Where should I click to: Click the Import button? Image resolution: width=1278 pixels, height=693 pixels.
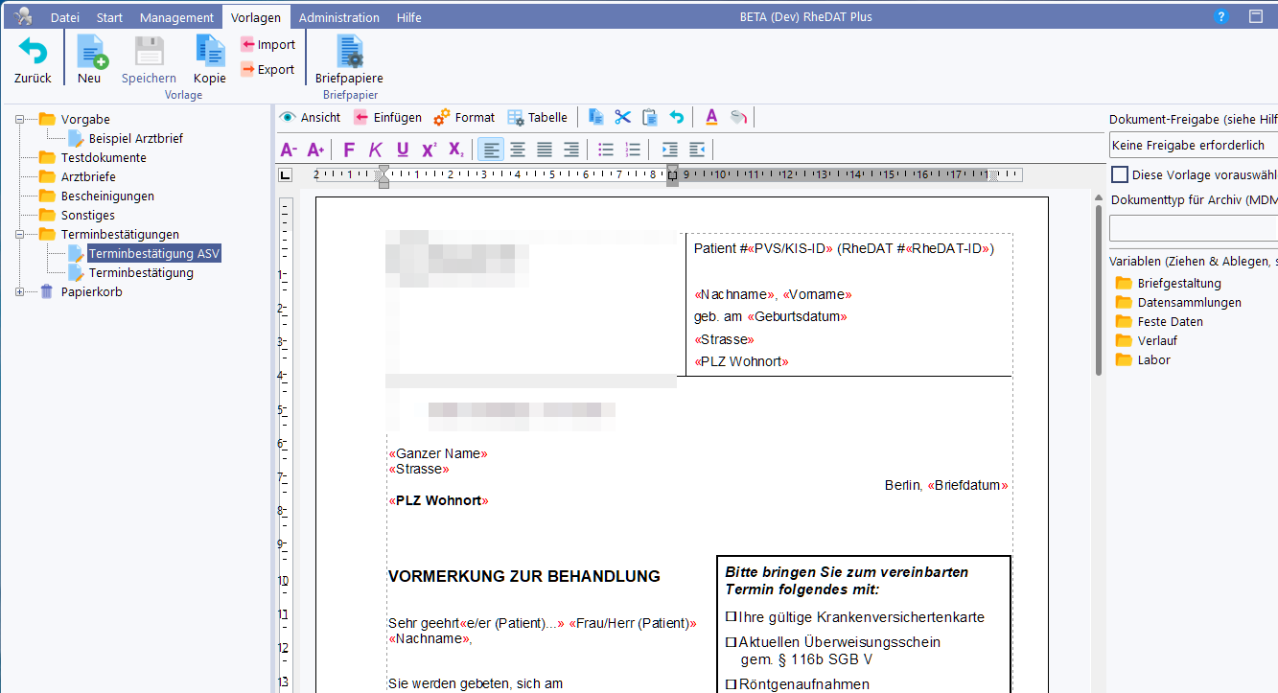tap(267, 44)
